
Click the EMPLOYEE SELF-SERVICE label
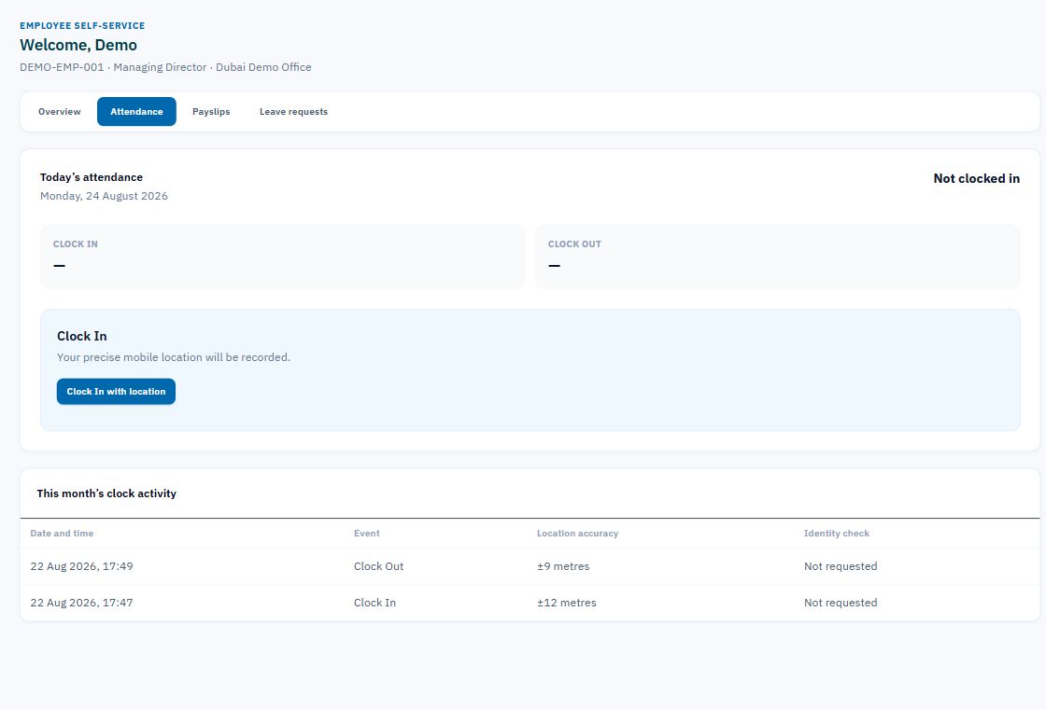pyautogui.click(x=82, y=25)
